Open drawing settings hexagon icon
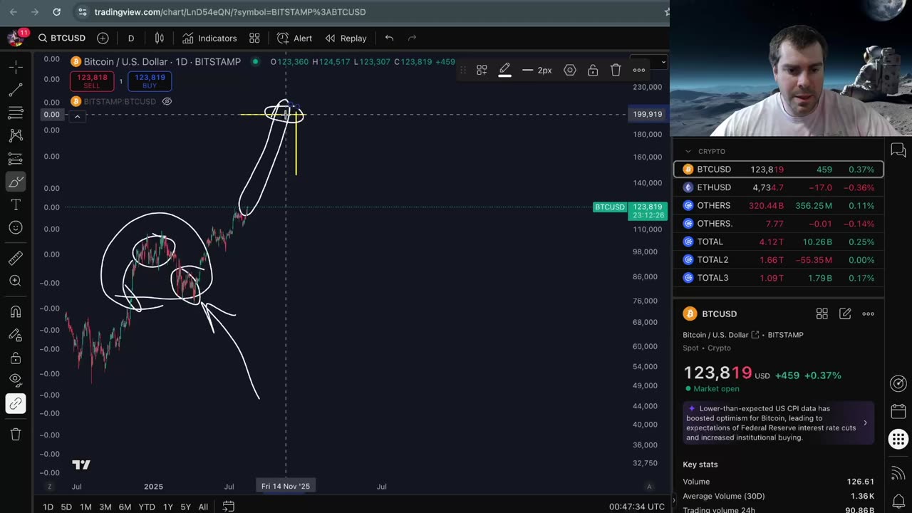 click(x=570, y=70)
